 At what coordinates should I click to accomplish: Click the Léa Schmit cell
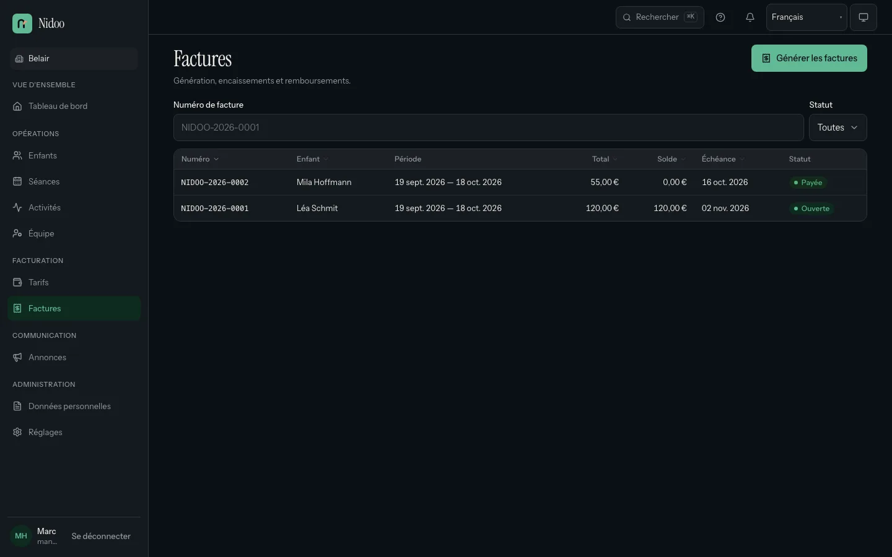click(x=317, y=209)
